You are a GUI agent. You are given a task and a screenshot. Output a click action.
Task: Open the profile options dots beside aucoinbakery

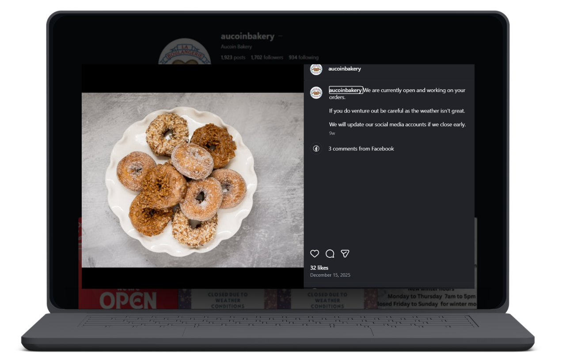tap(280, 36)
